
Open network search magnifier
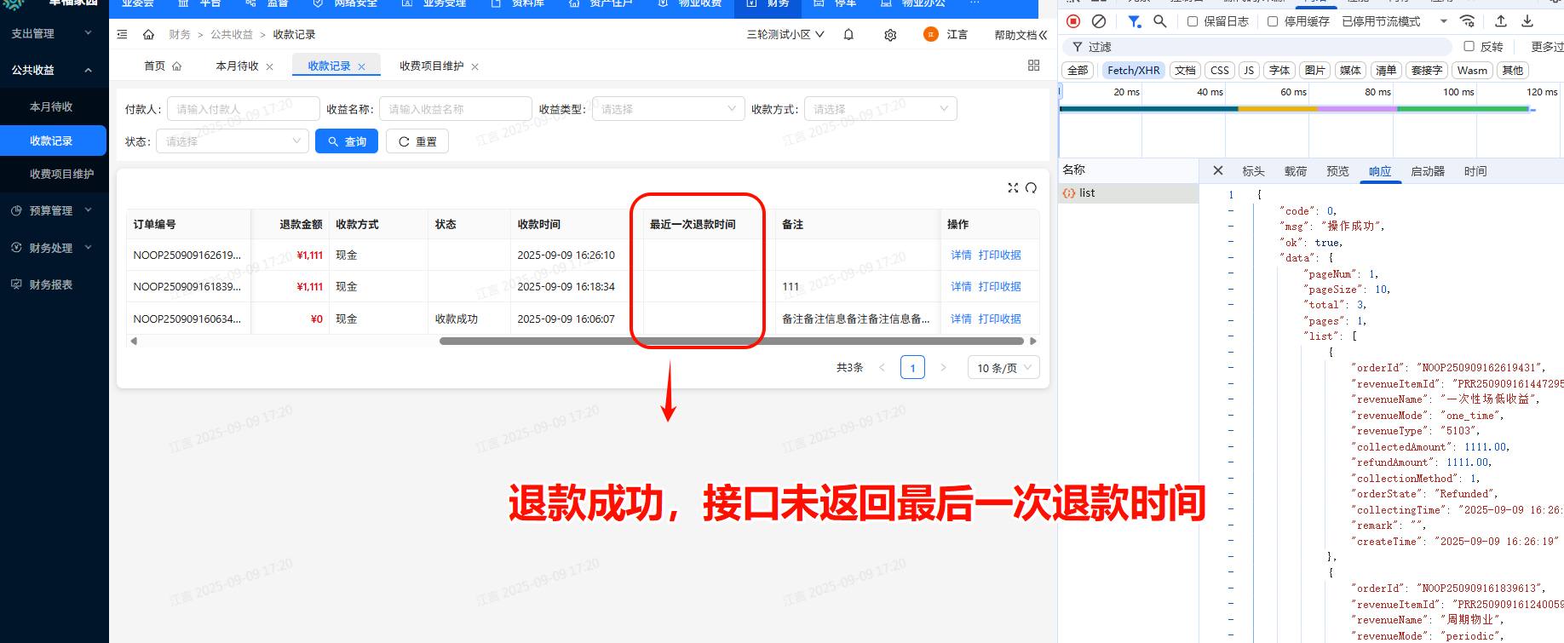coord(1159,21)
